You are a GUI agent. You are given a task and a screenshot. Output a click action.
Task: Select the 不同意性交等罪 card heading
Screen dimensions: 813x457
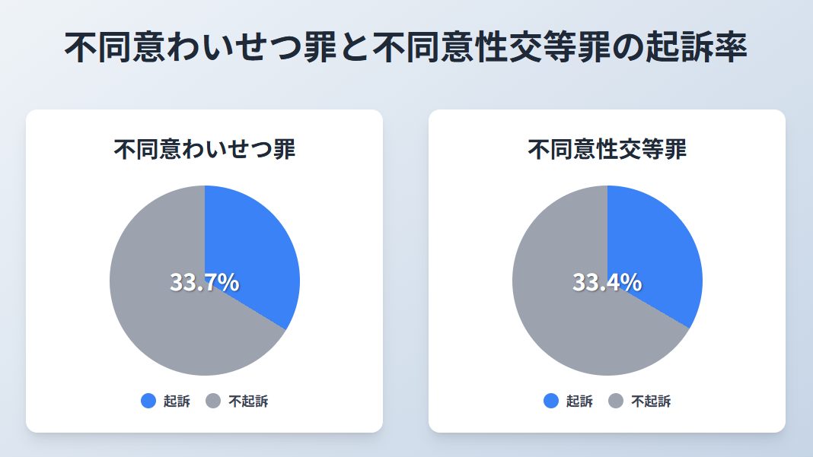point(607,149)
